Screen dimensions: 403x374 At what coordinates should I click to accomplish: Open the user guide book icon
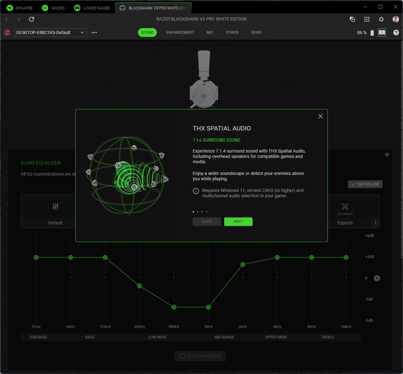pyautogui.click(x=382, y=33)
